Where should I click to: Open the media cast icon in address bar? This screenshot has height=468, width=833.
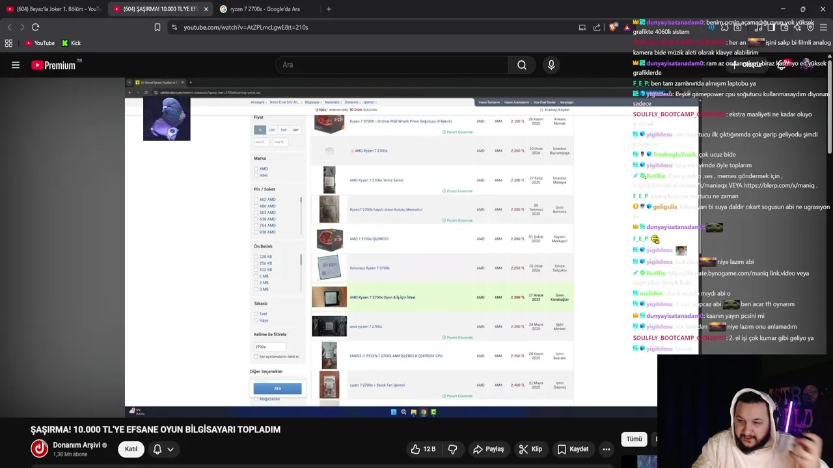pyautogui.click(x=582, y=27)
